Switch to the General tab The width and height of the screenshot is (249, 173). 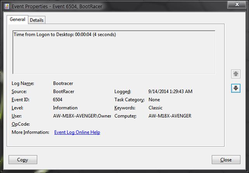click(x=17, y=19)
